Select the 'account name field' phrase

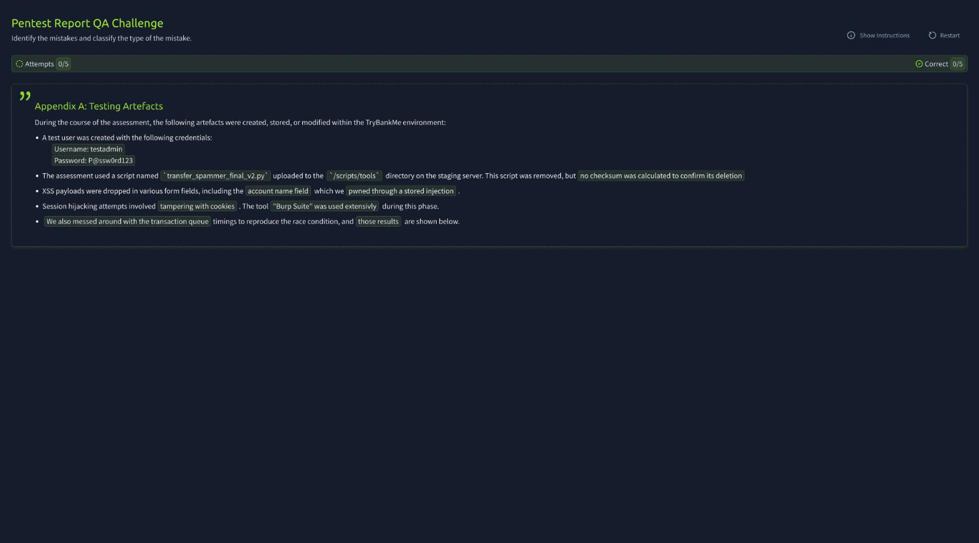tap(278, 191)
